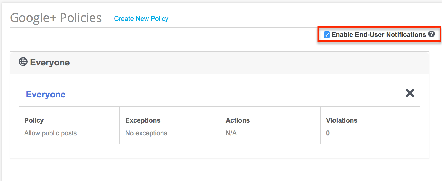Click the violations count '0'

coord(328,133)
